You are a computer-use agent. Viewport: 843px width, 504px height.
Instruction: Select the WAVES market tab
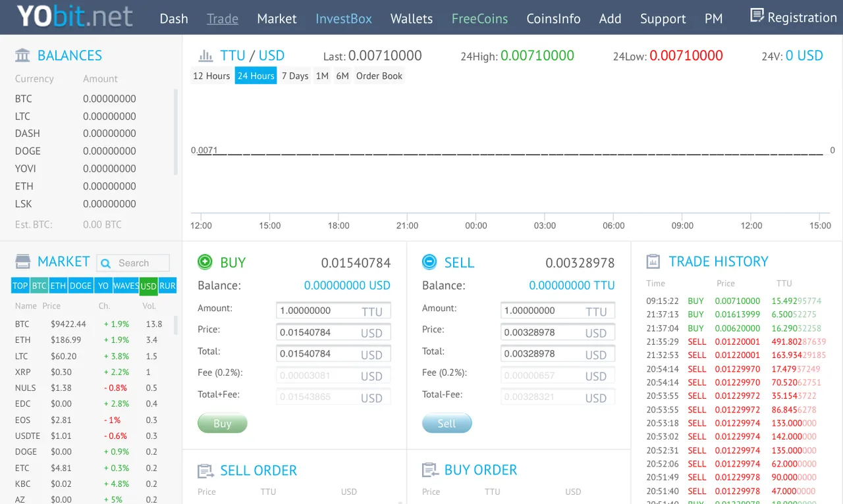tap(126, 286)
